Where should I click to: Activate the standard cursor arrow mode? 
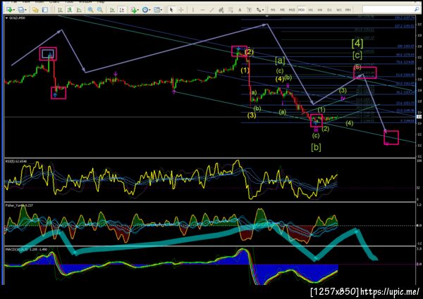171,10
